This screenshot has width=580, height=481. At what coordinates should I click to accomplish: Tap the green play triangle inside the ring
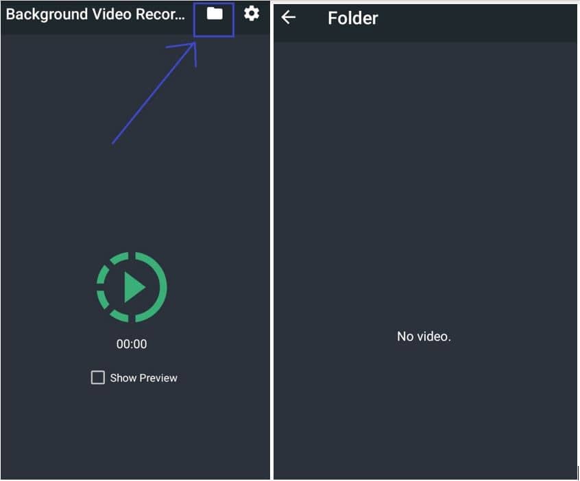click(134, 287)
